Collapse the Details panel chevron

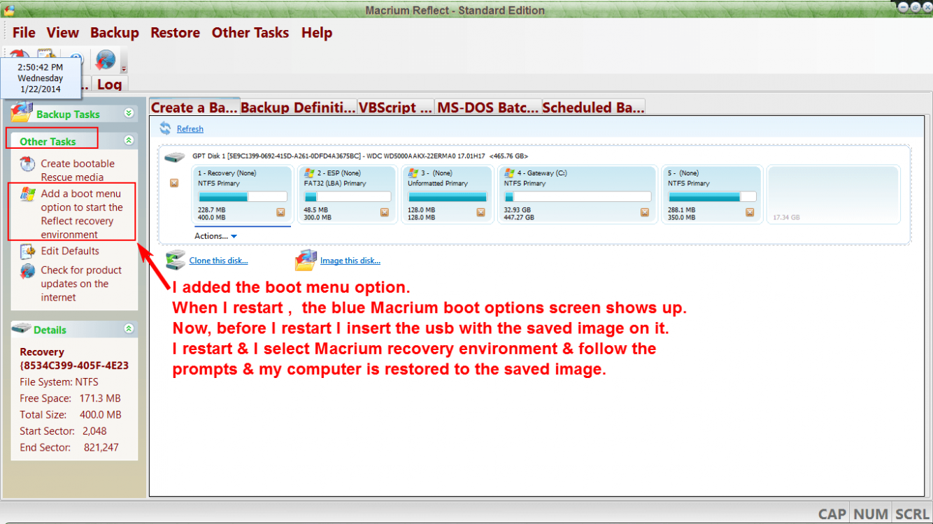coord(129,328)
